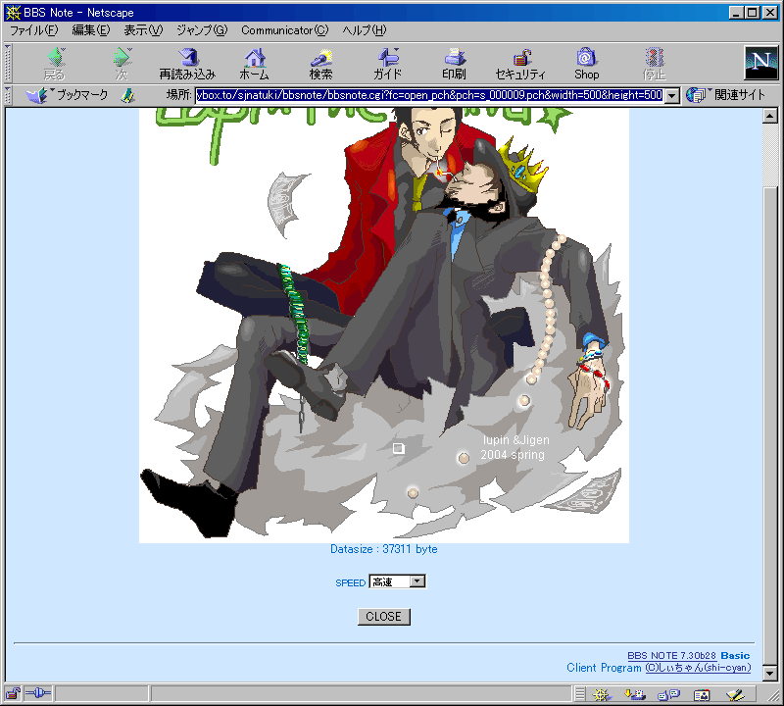Stop loading with the 停止 button
Viewport: 784px width, 706px height.
[x=654, y=64]
